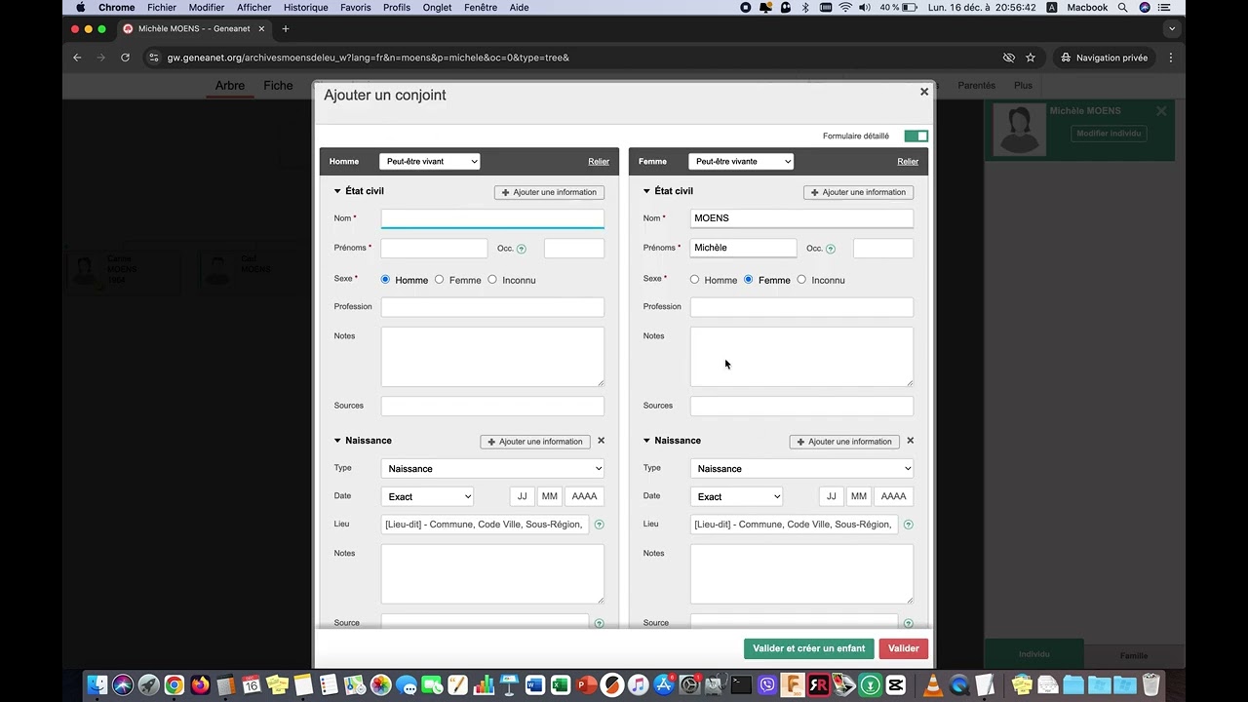Open the Music app from the Dock
1248x702 pixels.
click(638, 684)
